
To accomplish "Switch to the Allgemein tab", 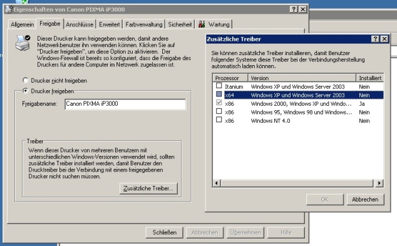I will [23, 24].
